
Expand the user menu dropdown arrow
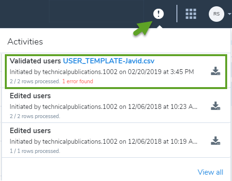point(230,14)
